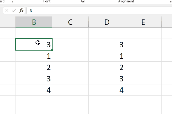Image resolution: width=172 pixels, height=114 pixels.
Task: Select lower column B cell with 3, below 2
Action: [34, 79]
